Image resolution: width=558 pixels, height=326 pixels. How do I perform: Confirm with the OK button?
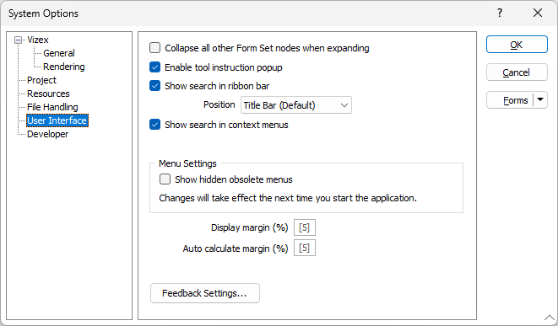[517, 45]
